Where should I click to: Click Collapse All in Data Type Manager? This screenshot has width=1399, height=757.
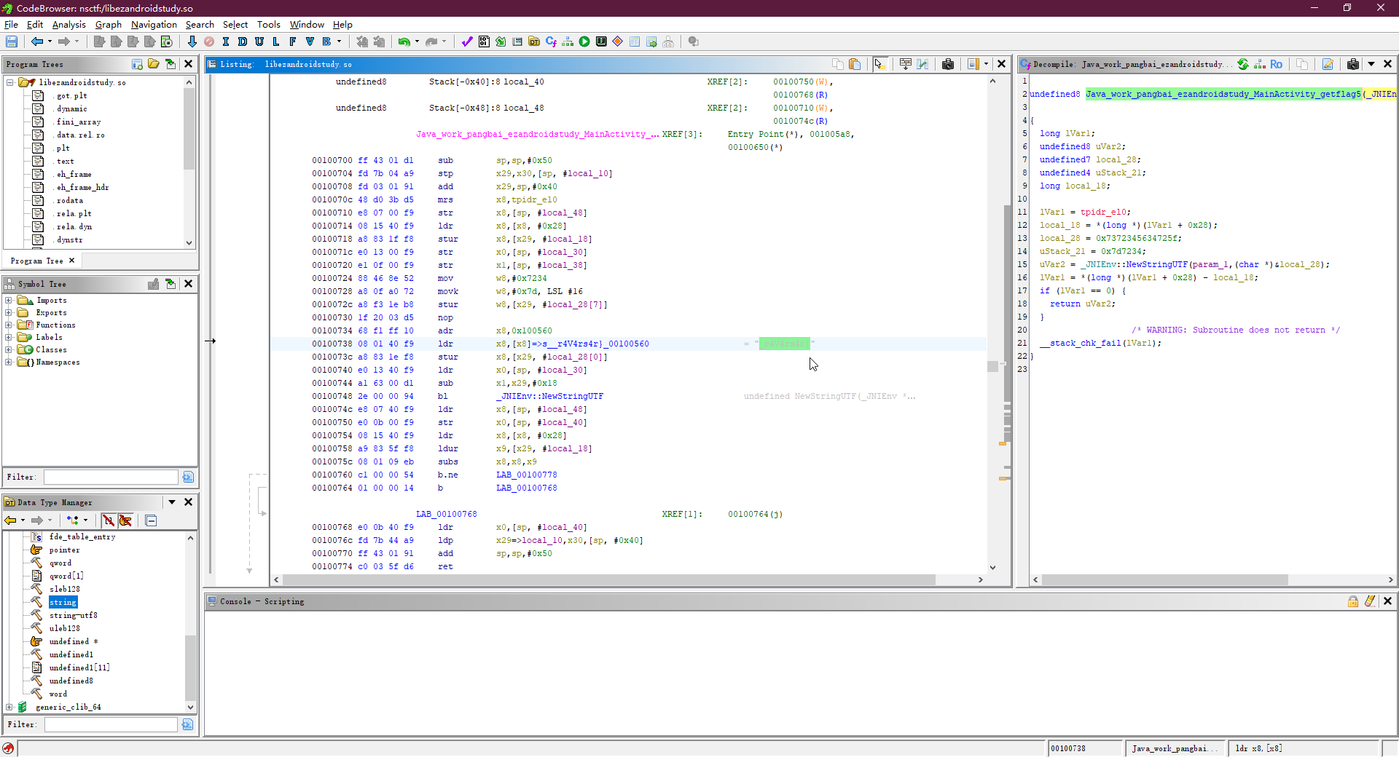click(151, 520)
